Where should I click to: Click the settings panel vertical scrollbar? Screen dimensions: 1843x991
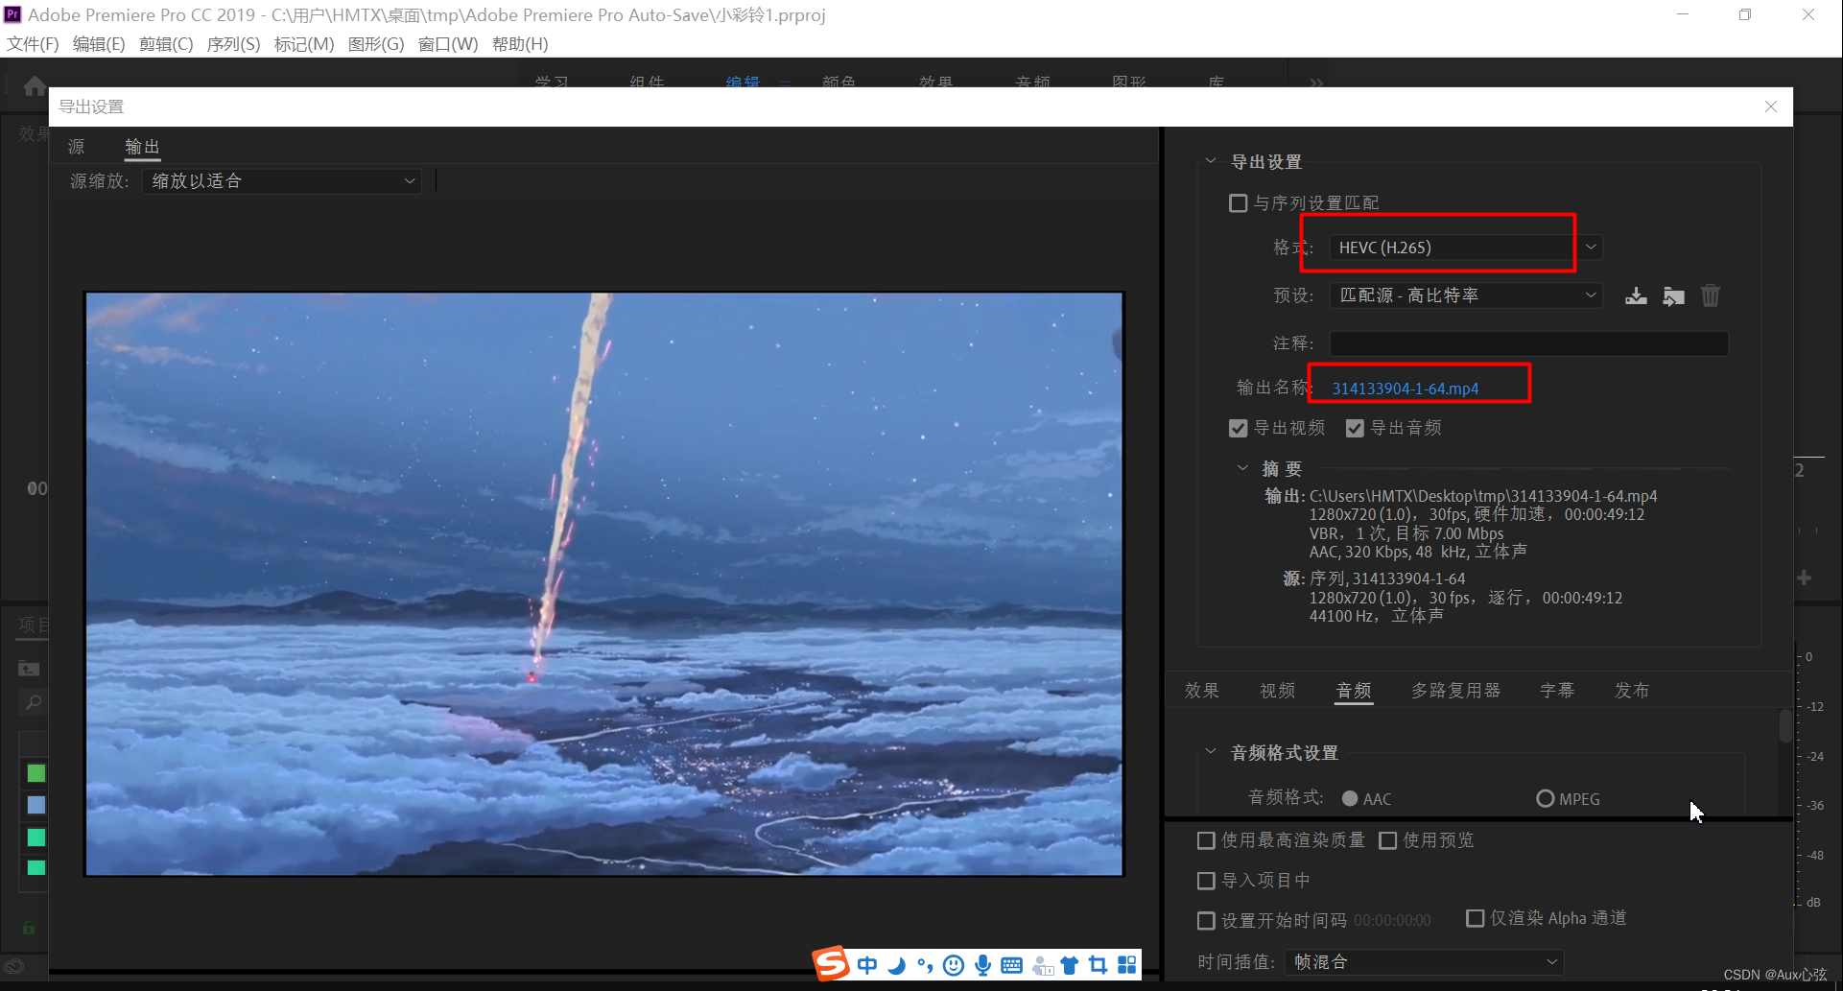1785,726
